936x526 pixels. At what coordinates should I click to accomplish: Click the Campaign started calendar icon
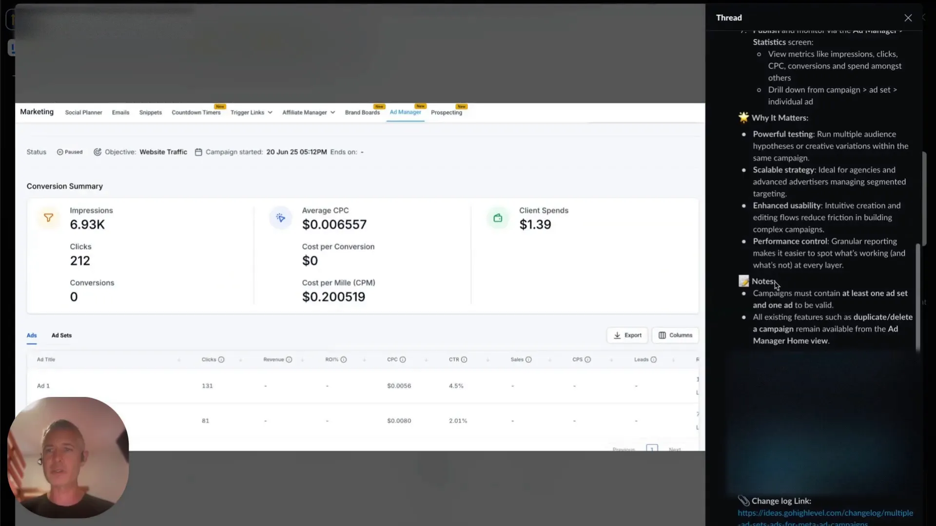pyautogui.click(x=198, y=152)
